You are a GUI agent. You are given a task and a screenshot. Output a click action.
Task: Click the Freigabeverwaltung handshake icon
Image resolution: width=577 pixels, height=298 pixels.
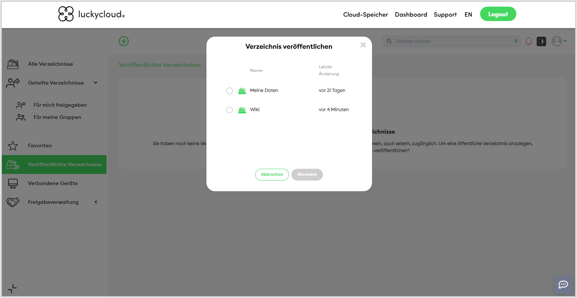click(13, 202)
